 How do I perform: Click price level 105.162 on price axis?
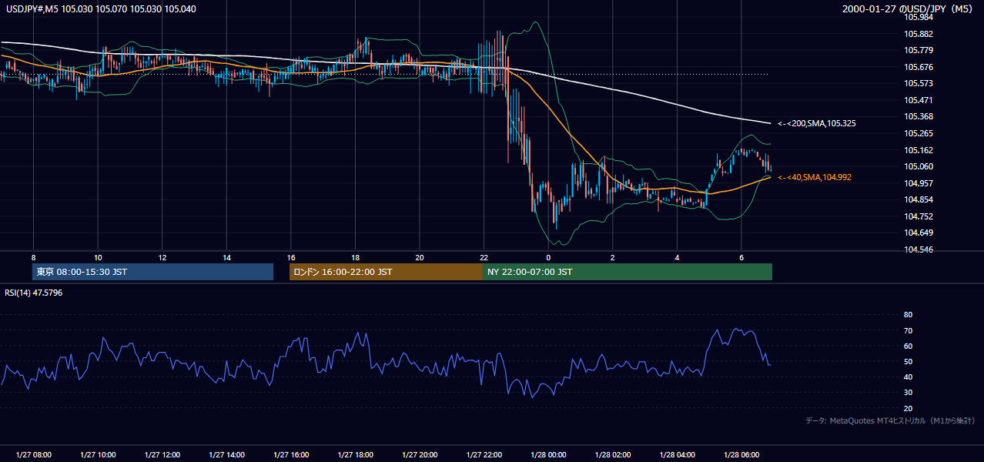point(919,150)
